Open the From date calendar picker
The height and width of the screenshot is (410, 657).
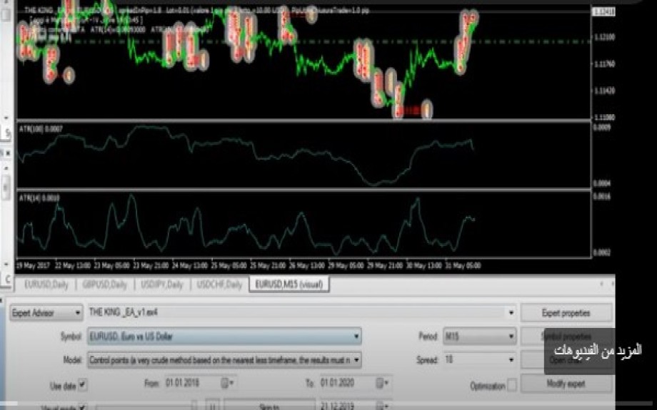[x=226, y=384]
